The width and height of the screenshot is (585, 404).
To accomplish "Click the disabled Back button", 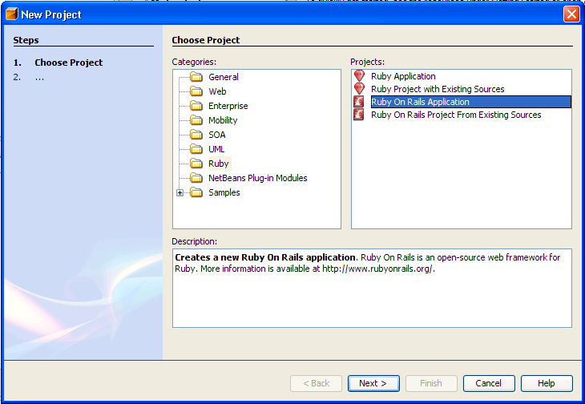I will (316, 383).
